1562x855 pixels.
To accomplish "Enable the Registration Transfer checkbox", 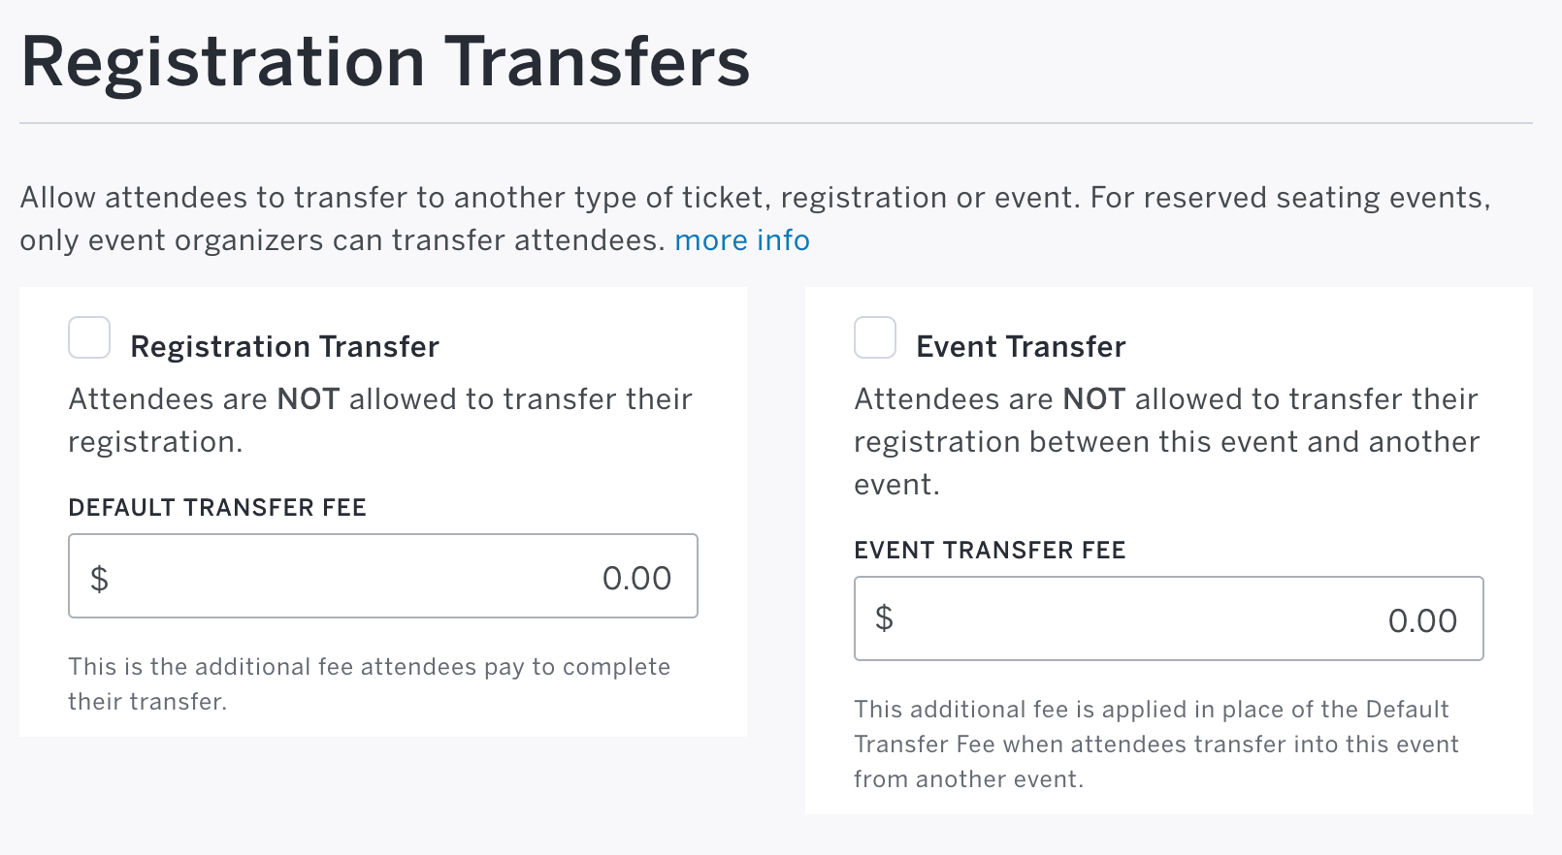I will (x=89, y=337).
